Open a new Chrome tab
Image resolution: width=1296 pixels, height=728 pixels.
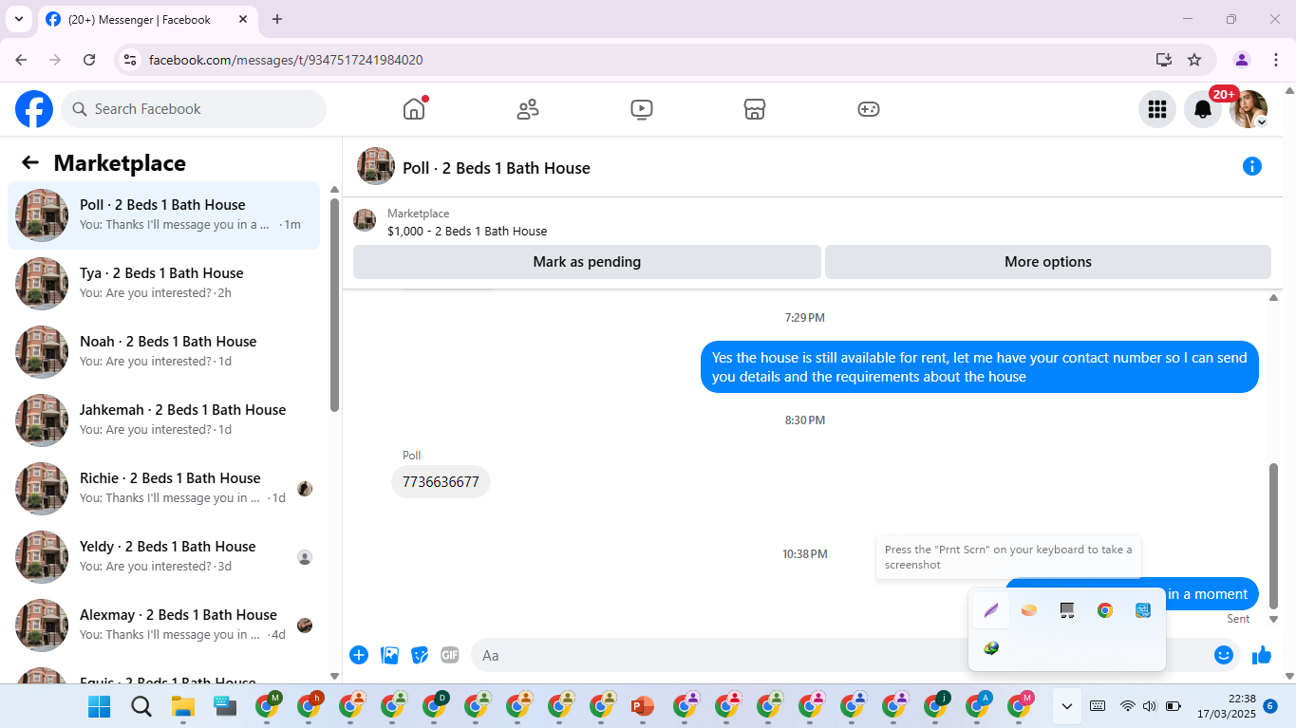click(x=277, y=19)
